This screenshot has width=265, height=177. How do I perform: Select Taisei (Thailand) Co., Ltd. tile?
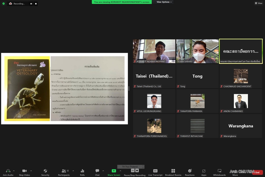click(154, 76)
